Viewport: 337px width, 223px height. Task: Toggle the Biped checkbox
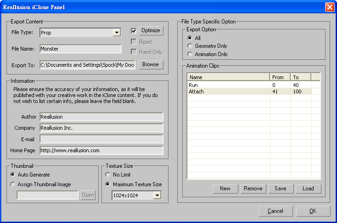[134, 41]
